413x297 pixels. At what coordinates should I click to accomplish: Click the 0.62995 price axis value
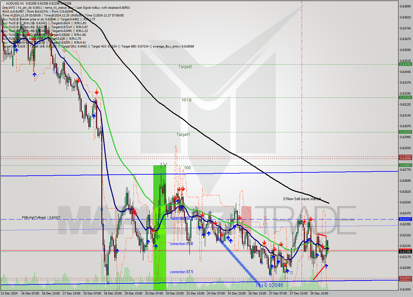(405, 137)
